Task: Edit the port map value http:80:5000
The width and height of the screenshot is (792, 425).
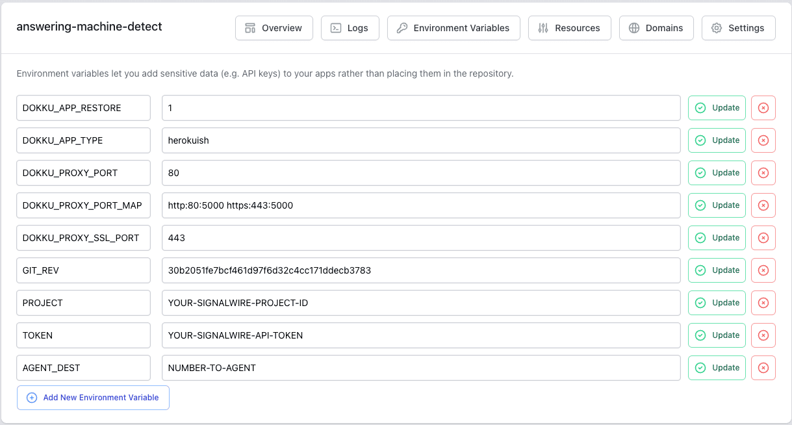Action: pos(421,205)
